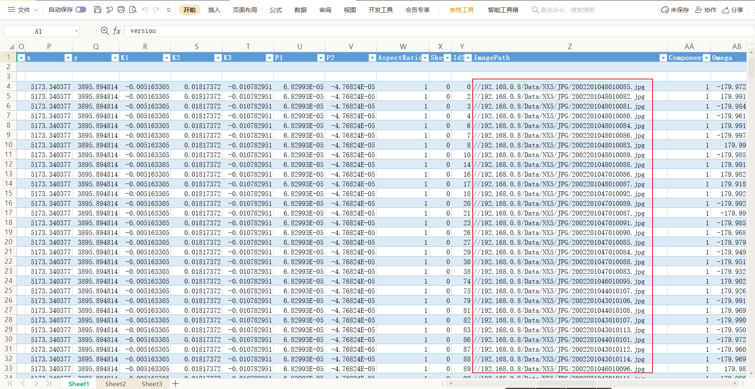This screenshot has width=755, height=389.
Task: Switch to the 插入 ribbon tab
Action: click(214, 10)
